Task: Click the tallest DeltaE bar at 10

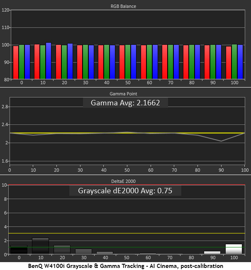Action: [40, 246]
